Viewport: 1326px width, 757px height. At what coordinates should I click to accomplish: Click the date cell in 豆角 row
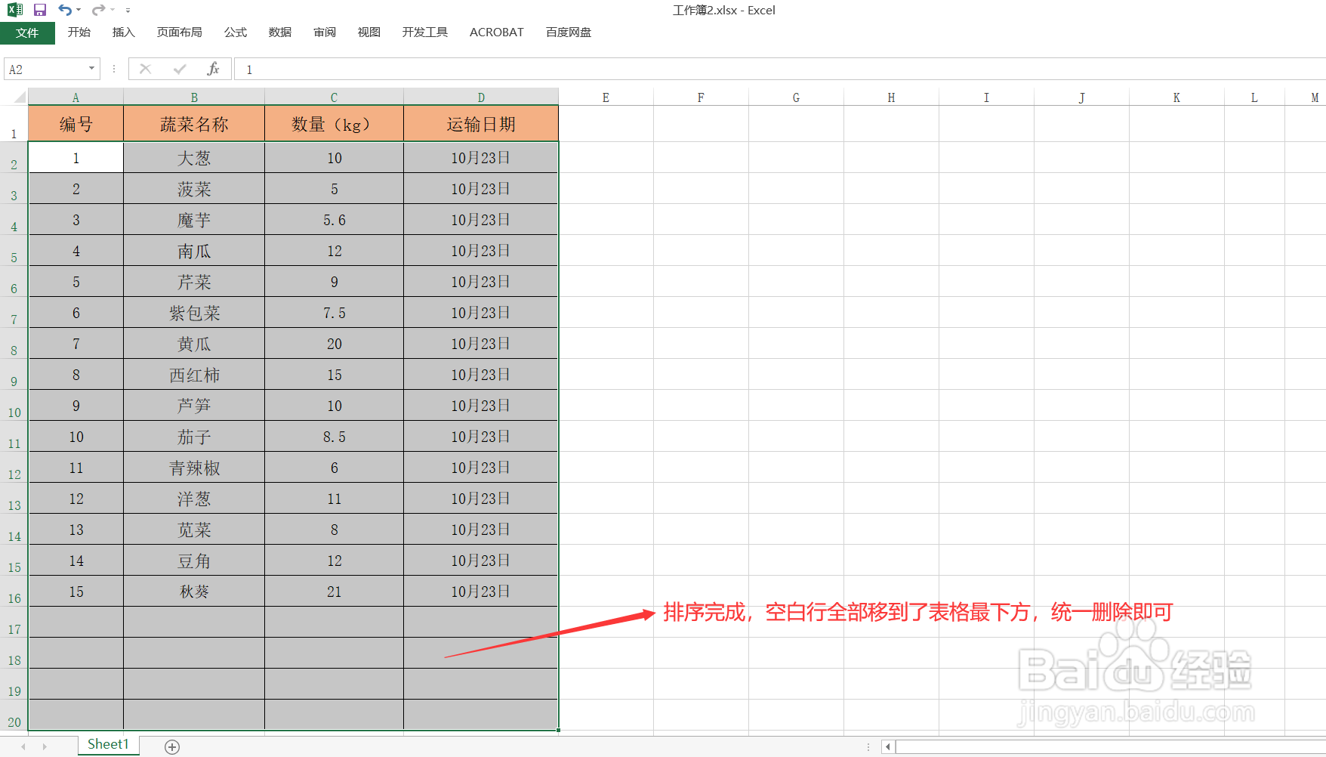tap(481, 561)
